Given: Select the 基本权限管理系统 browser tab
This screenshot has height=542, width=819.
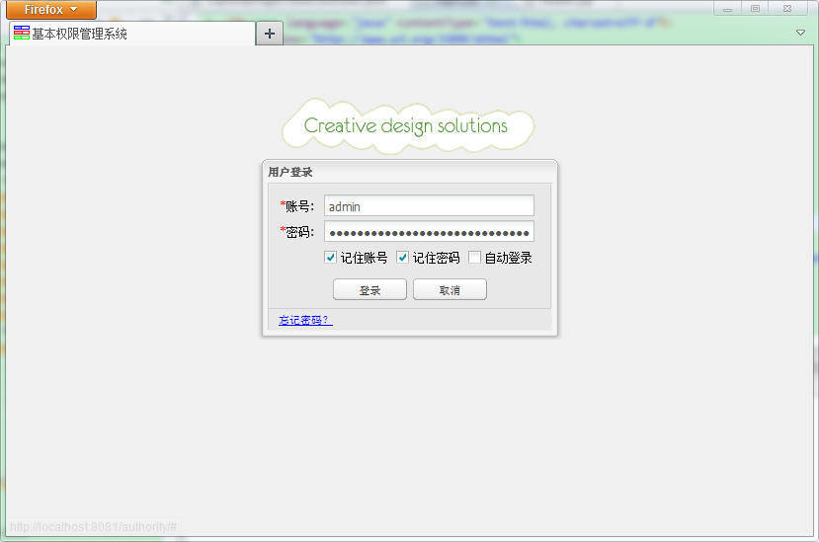Looking at the screenshot, I should (x=132, y=34).
